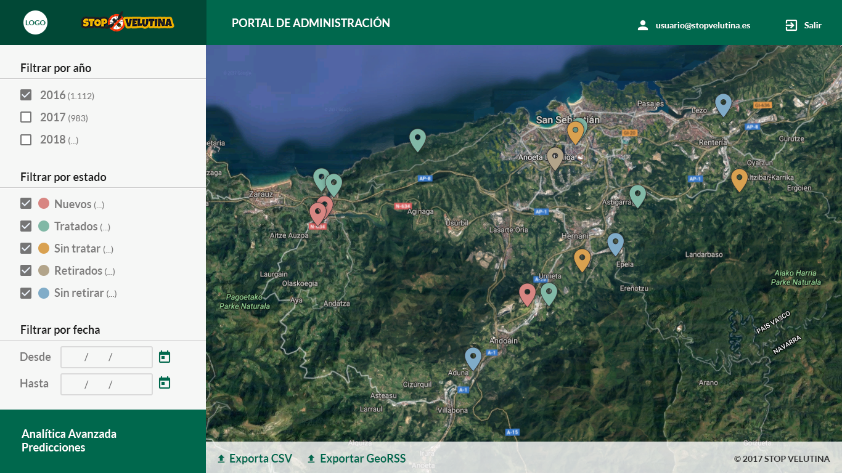
Task: Select the red pin near Urnieta
Action: pos(527,294)
